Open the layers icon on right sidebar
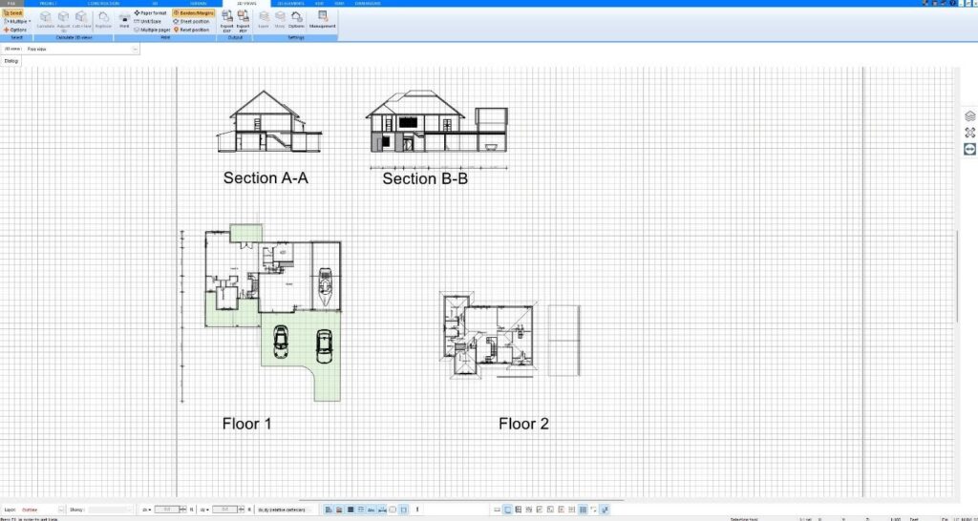 [969, 115]
